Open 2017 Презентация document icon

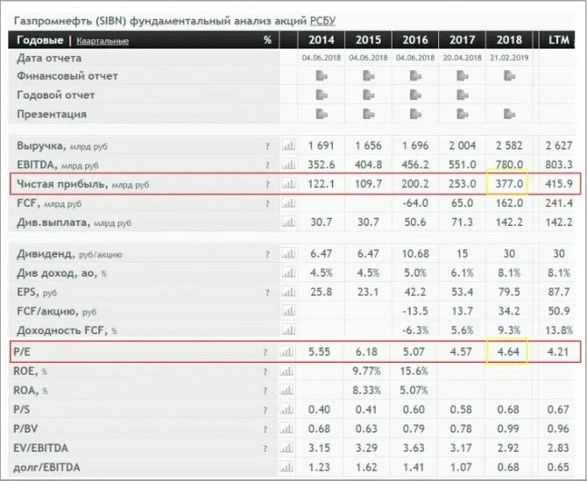[x=463, y=113]
